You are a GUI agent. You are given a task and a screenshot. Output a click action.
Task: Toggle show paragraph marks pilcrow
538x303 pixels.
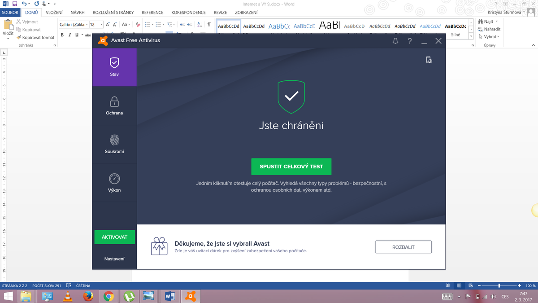pos(209,25)
